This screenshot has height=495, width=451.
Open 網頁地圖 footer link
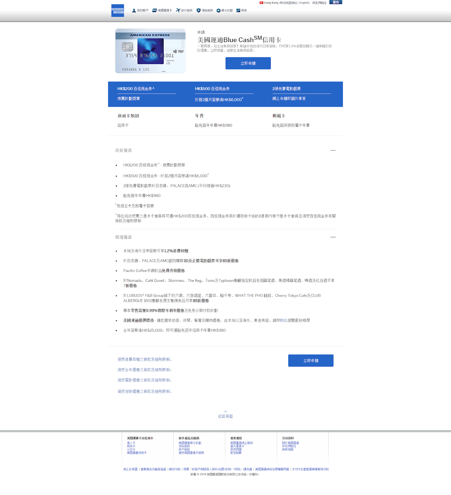(287, 450)
